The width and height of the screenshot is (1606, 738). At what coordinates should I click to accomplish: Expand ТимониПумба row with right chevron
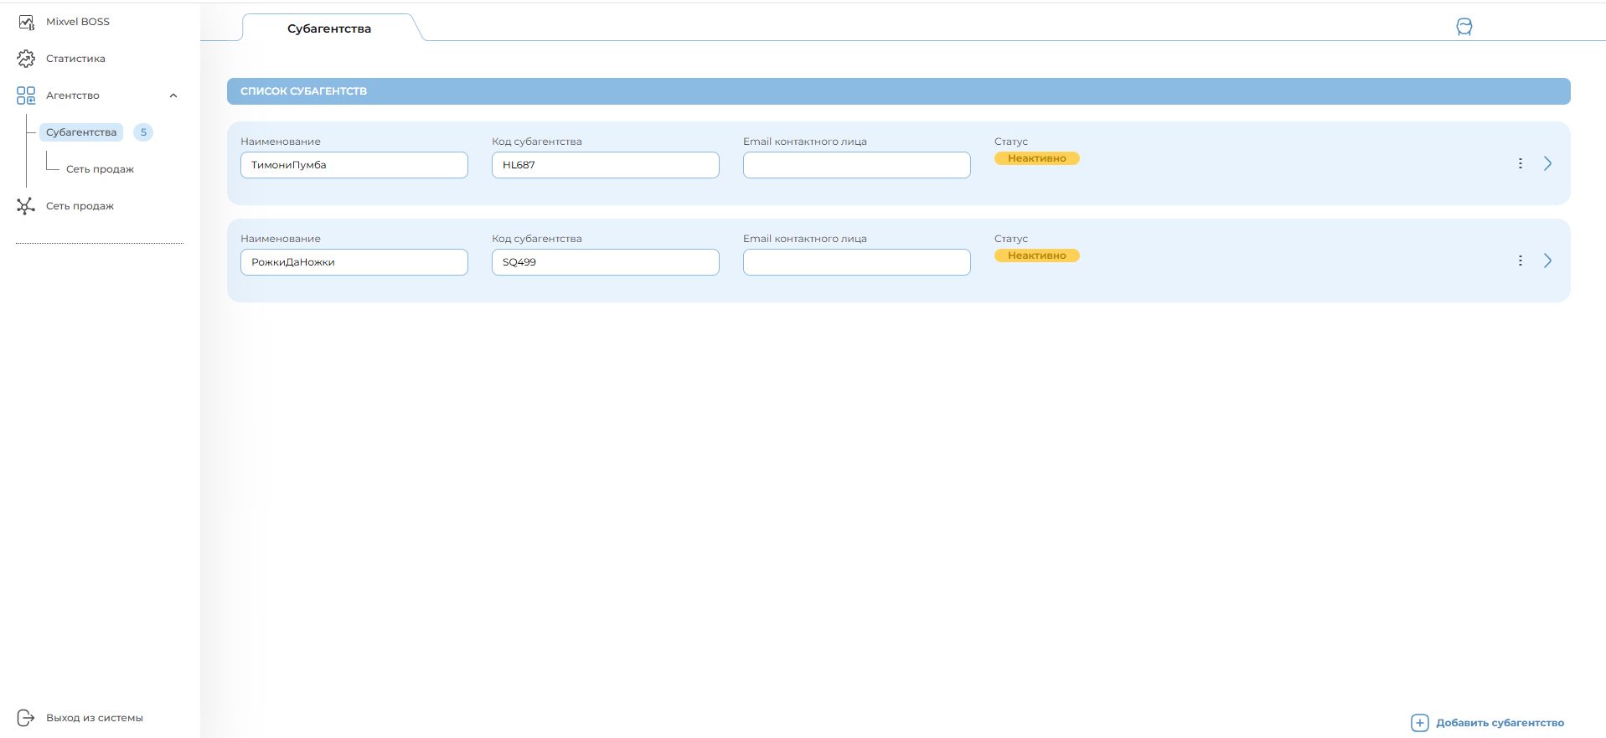click(x=1547, y=163)
